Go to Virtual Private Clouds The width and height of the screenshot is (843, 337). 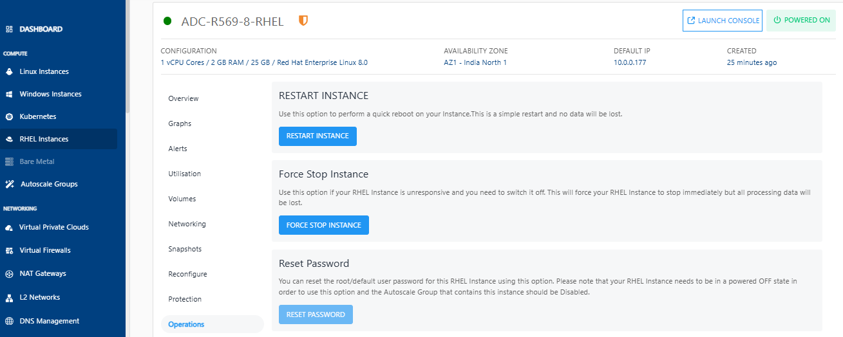[x=54, y=228]
